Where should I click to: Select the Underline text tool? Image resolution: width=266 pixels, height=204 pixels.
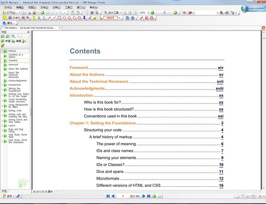tap(44, 18)
